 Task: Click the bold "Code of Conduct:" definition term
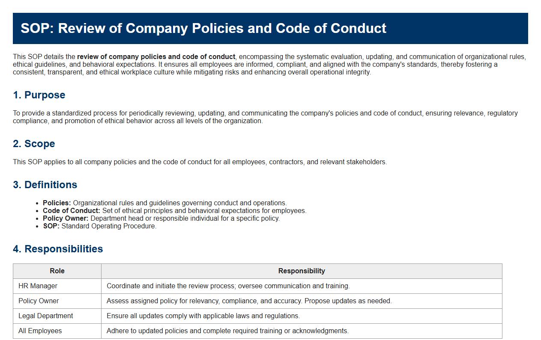point(72,211)
